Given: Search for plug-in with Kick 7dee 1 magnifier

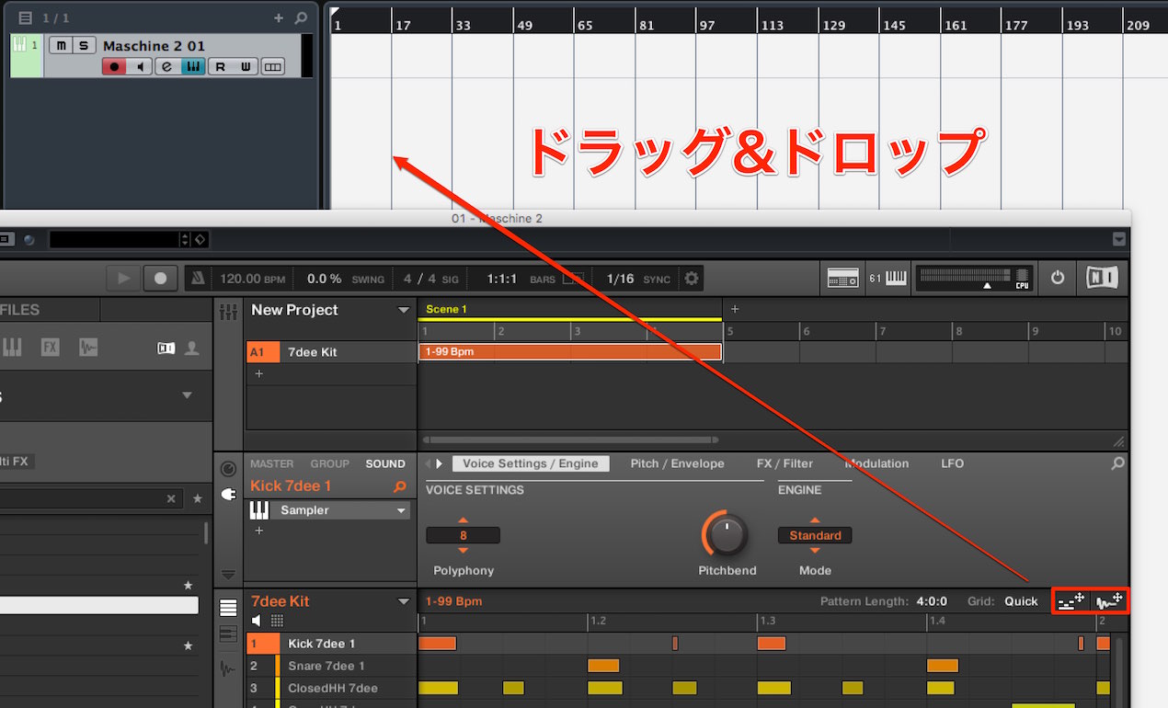Looking at the screenshot, I should tap(399, 486).
